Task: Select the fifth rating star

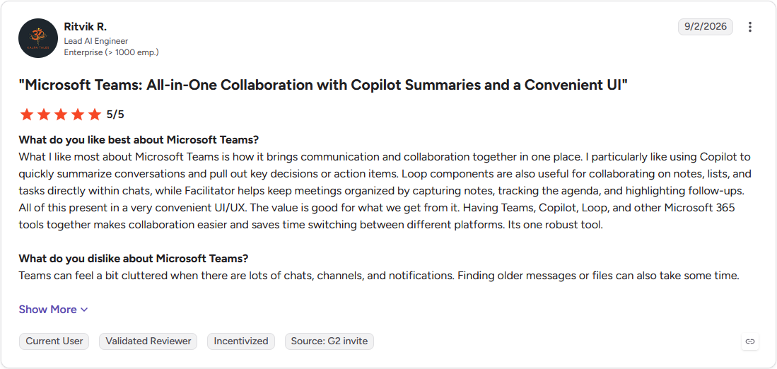Action: pos(94,115)
